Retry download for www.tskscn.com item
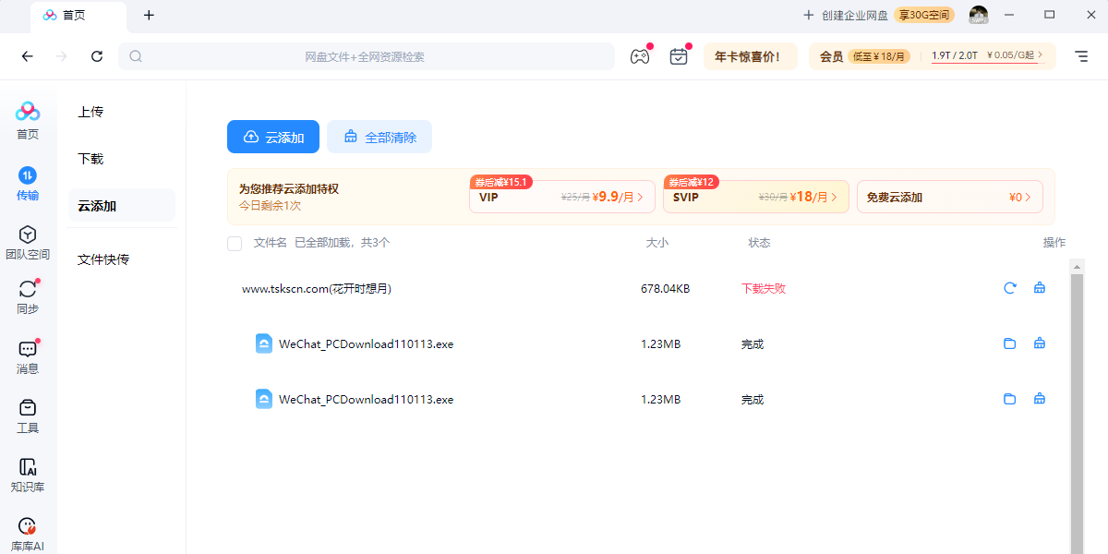 point(1010,288)
